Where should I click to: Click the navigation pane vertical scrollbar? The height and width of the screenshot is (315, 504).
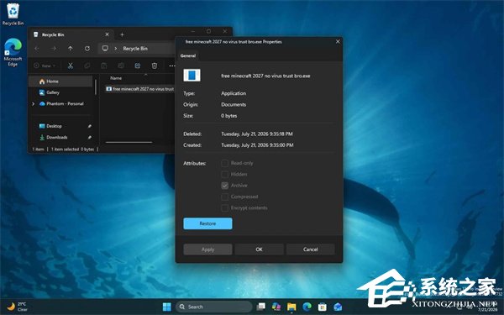[96, 87]
